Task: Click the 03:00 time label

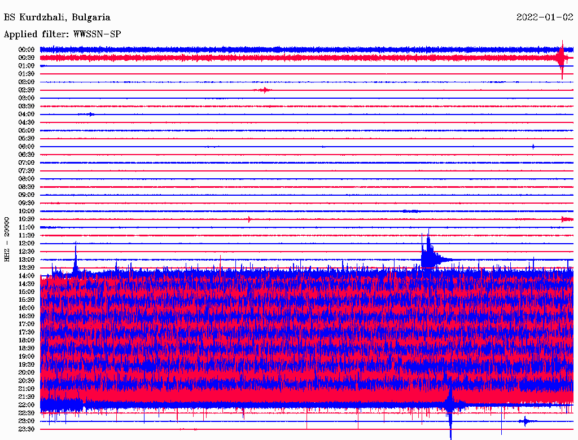Action: pyautogui.click(x=27, y=98)
